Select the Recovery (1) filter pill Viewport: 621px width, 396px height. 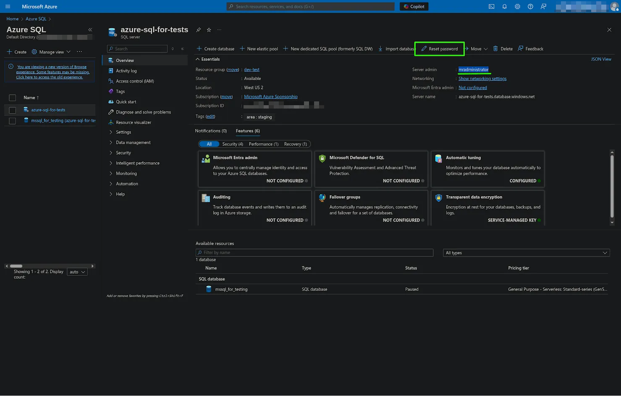point(296,144)
